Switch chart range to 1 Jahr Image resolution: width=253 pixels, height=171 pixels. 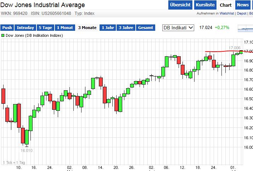108,28
